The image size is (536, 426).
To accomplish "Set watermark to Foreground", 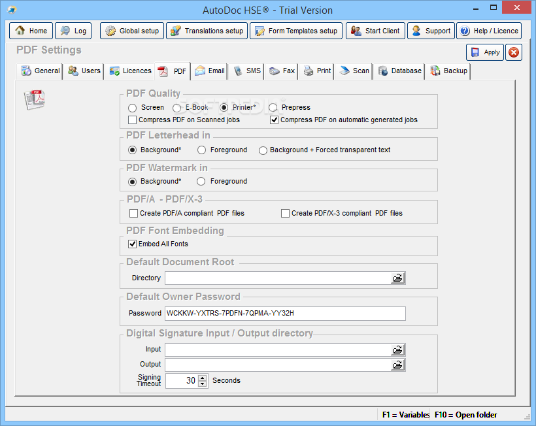I will (x=201, y=182).
